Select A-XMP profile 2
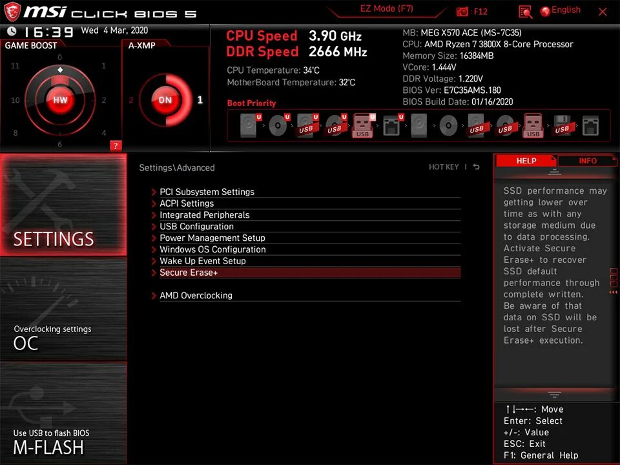Screen dimensions: 620x465 pos(131,100)
